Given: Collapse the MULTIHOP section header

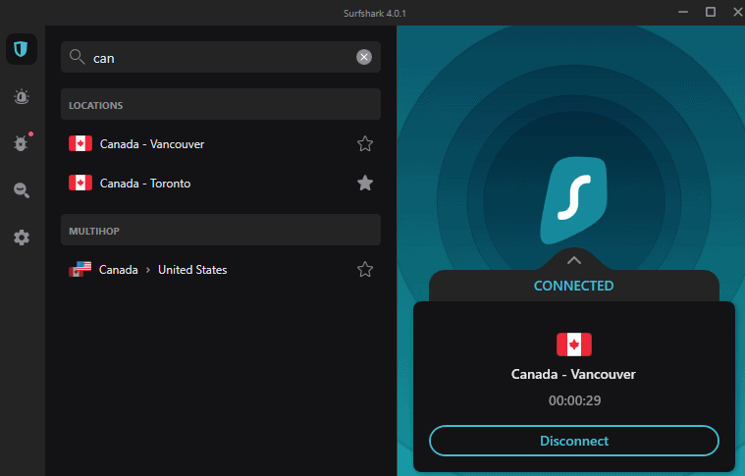Looking at the screenshot, I should [221, 231].
